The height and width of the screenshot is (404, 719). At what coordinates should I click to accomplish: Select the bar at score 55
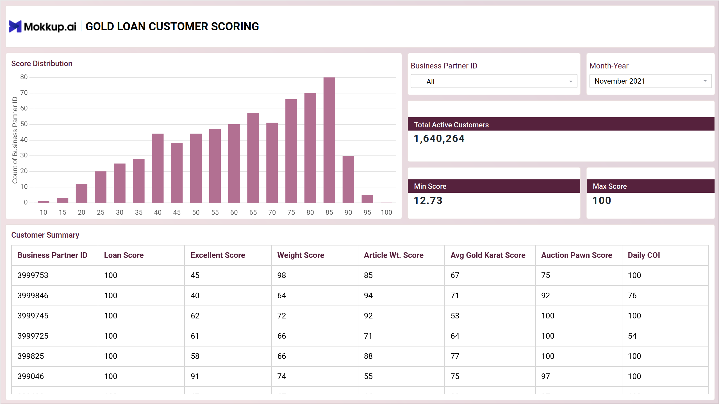[x=215, y=166]
